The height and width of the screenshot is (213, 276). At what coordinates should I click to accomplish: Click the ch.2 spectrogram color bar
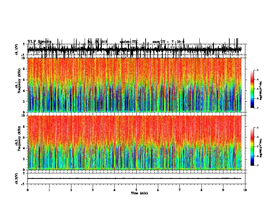pyautogui.click(x=252, y=147)
